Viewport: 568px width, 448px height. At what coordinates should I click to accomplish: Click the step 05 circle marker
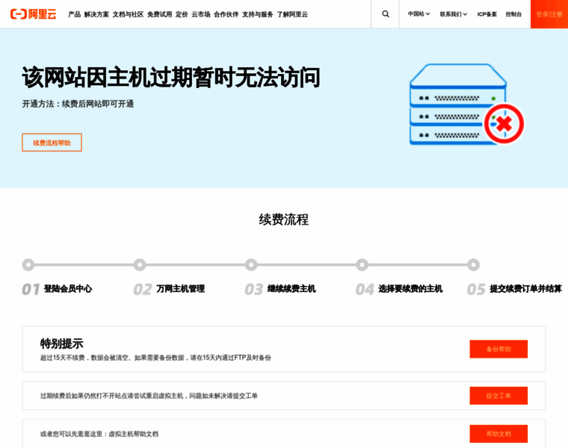[473, 264]
